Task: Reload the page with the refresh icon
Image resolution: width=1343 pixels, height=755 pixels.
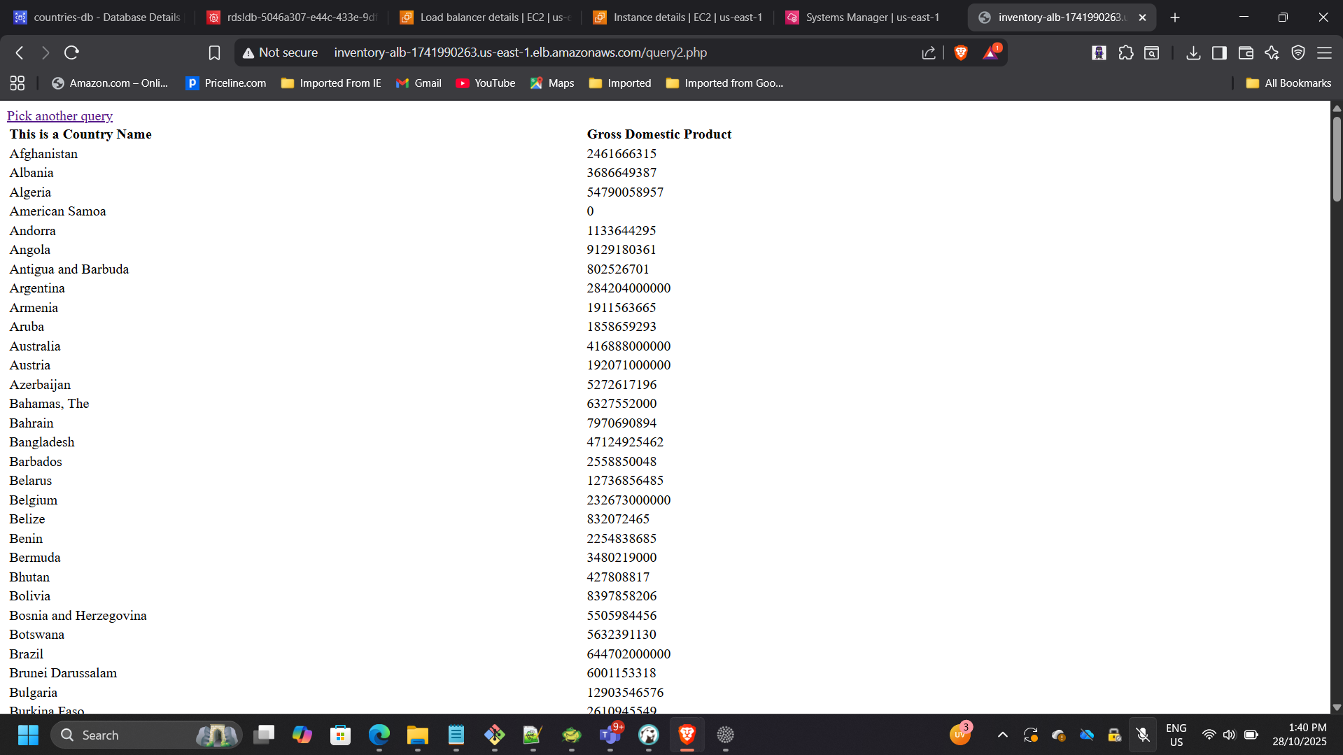Action: point(71,52)
